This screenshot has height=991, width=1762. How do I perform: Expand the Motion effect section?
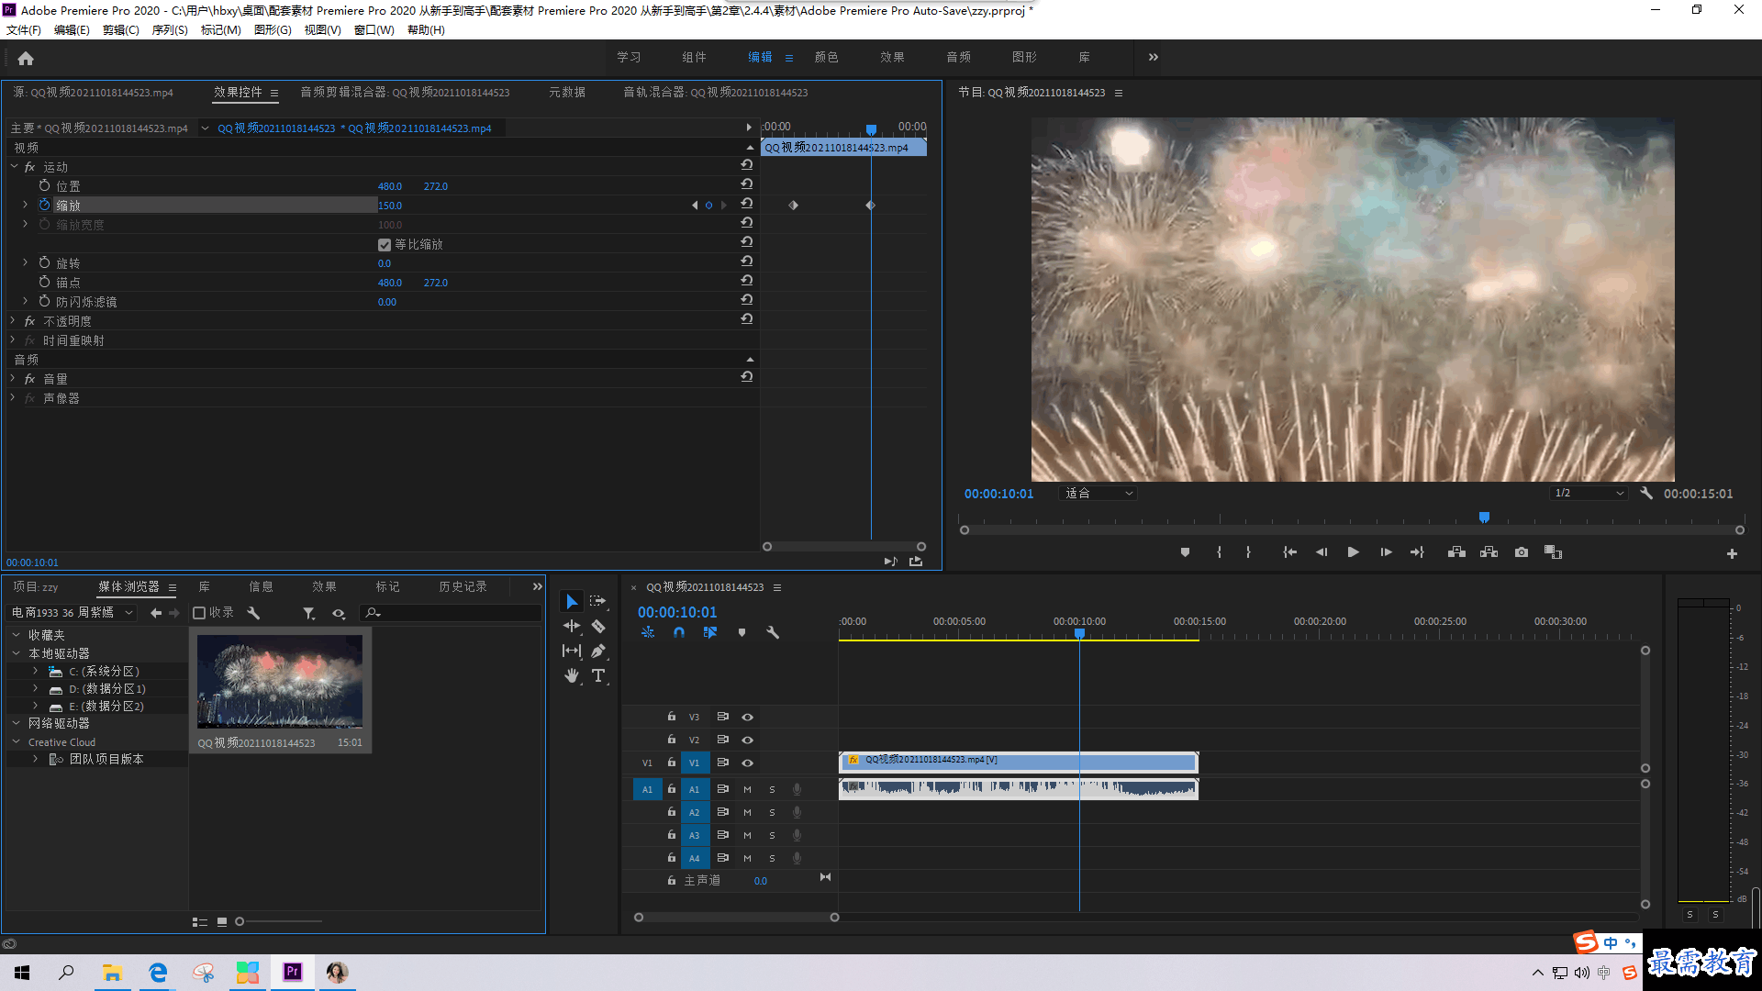pyautogui.click(x=14, y=167)
